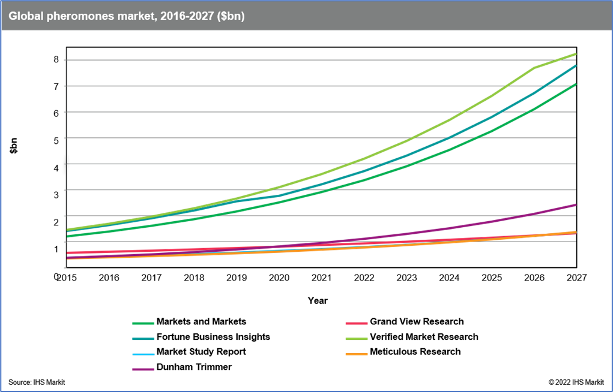Click the light blue legend marker
The width and height of the screenshot is (613, 392).
pyautogui.click(x=143, y=354)
